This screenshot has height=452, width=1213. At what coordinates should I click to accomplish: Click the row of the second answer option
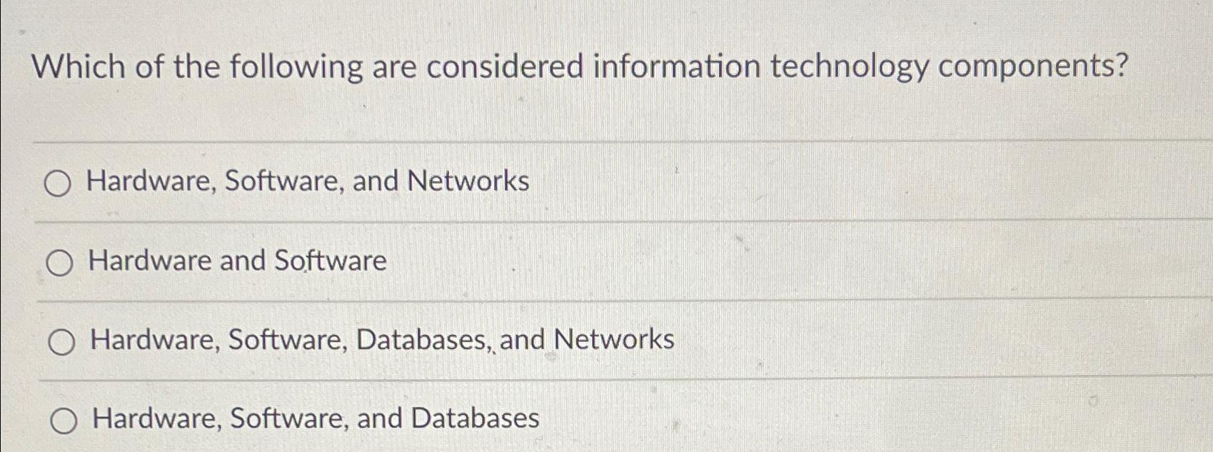click(428, 261)
